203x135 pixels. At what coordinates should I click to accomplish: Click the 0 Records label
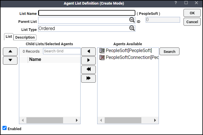[x=31, y=51]
